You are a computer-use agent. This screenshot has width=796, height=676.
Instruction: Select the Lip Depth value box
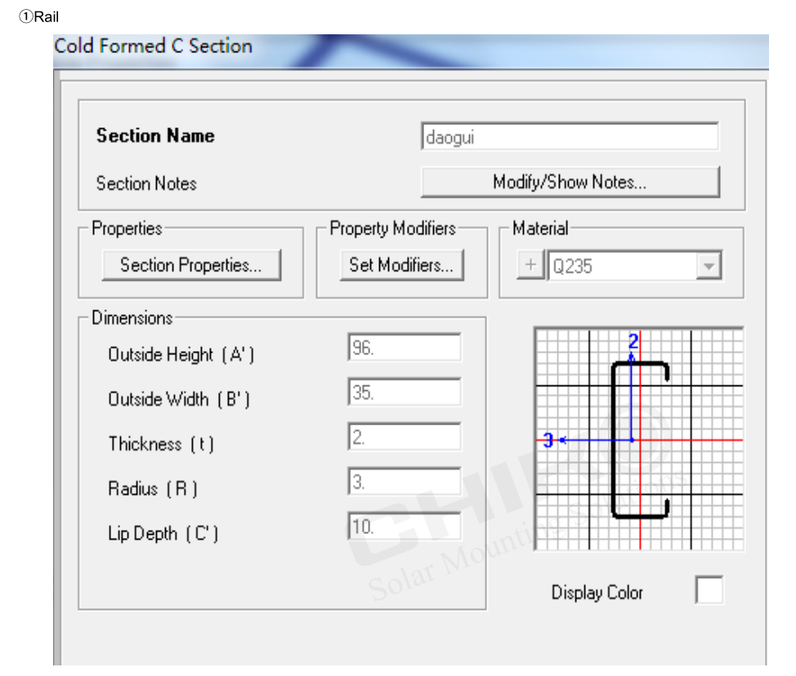404,527
